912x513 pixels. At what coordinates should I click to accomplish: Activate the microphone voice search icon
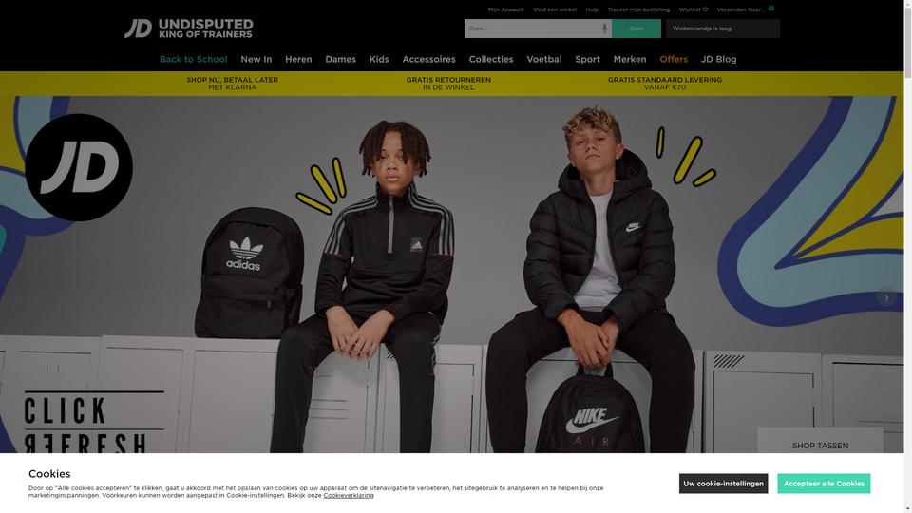[x=604, y=28]
